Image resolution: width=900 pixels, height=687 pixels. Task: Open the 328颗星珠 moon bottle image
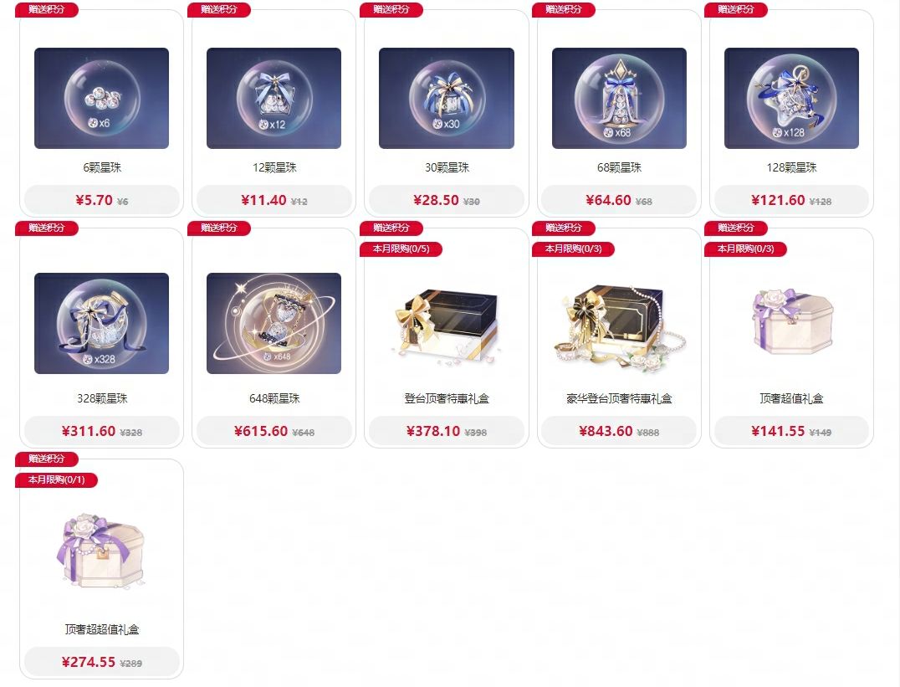(101, 323)
